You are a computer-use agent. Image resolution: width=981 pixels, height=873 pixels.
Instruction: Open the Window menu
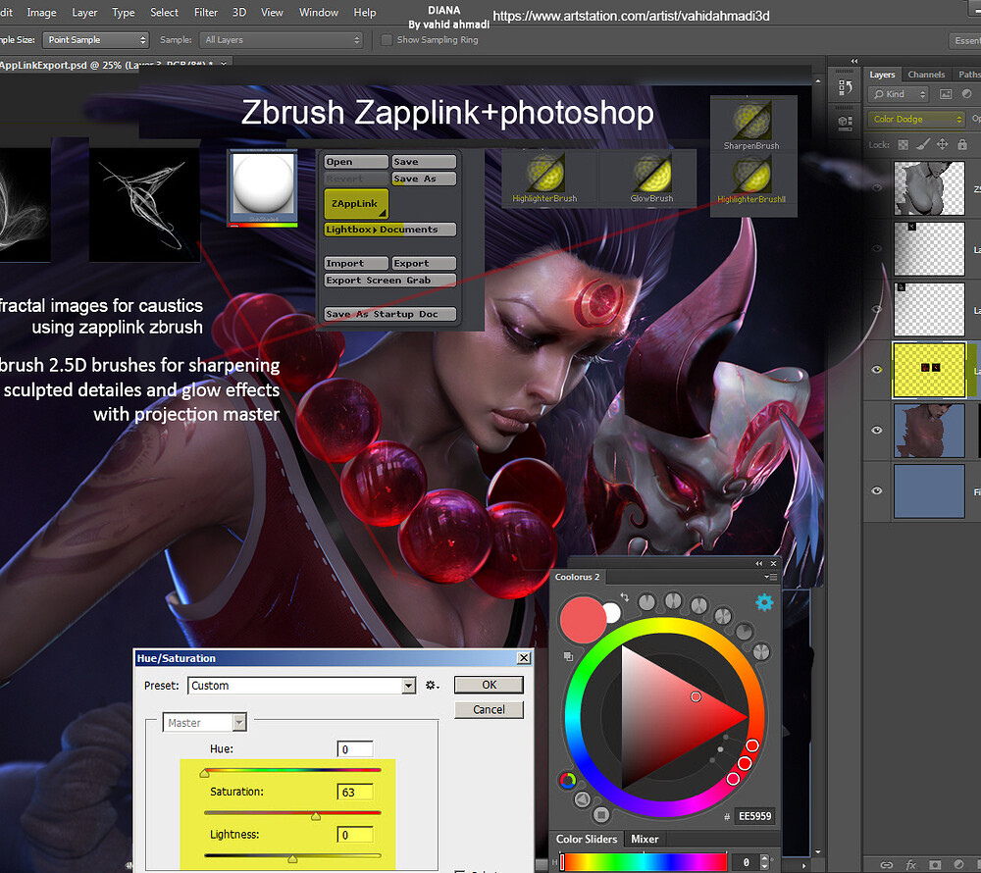coord(319,13)
